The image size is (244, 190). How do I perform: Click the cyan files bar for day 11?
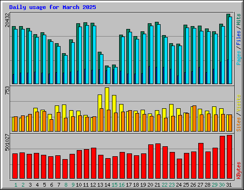click(x=87, y=55)
